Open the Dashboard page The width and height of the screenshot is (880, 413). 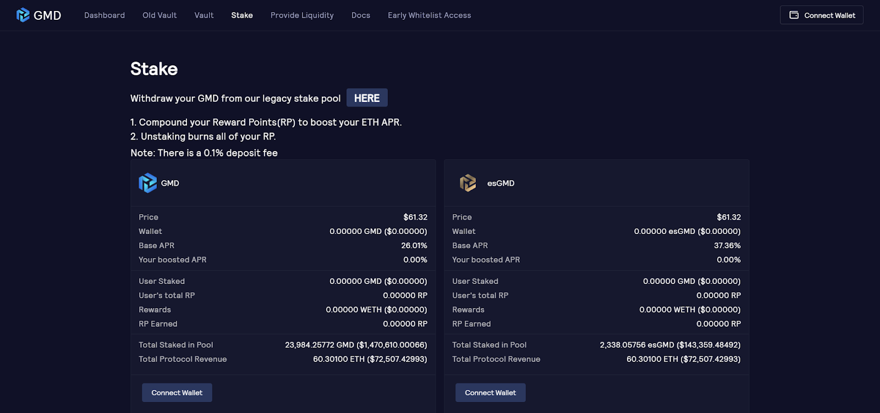click(x=105, y=15)
